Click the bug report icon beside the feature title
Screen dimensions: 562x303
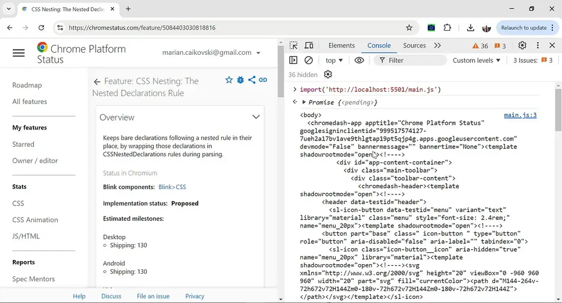[241, 80]
